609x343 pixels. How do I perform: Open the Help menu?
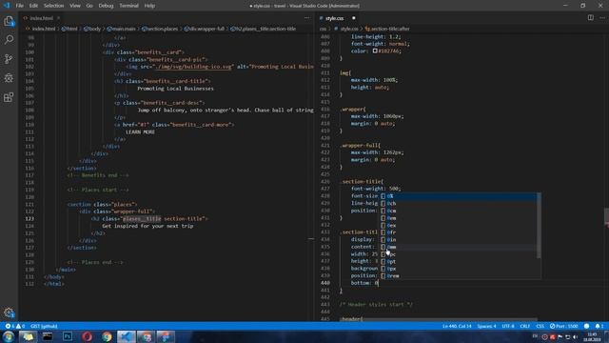click(149, 6)
